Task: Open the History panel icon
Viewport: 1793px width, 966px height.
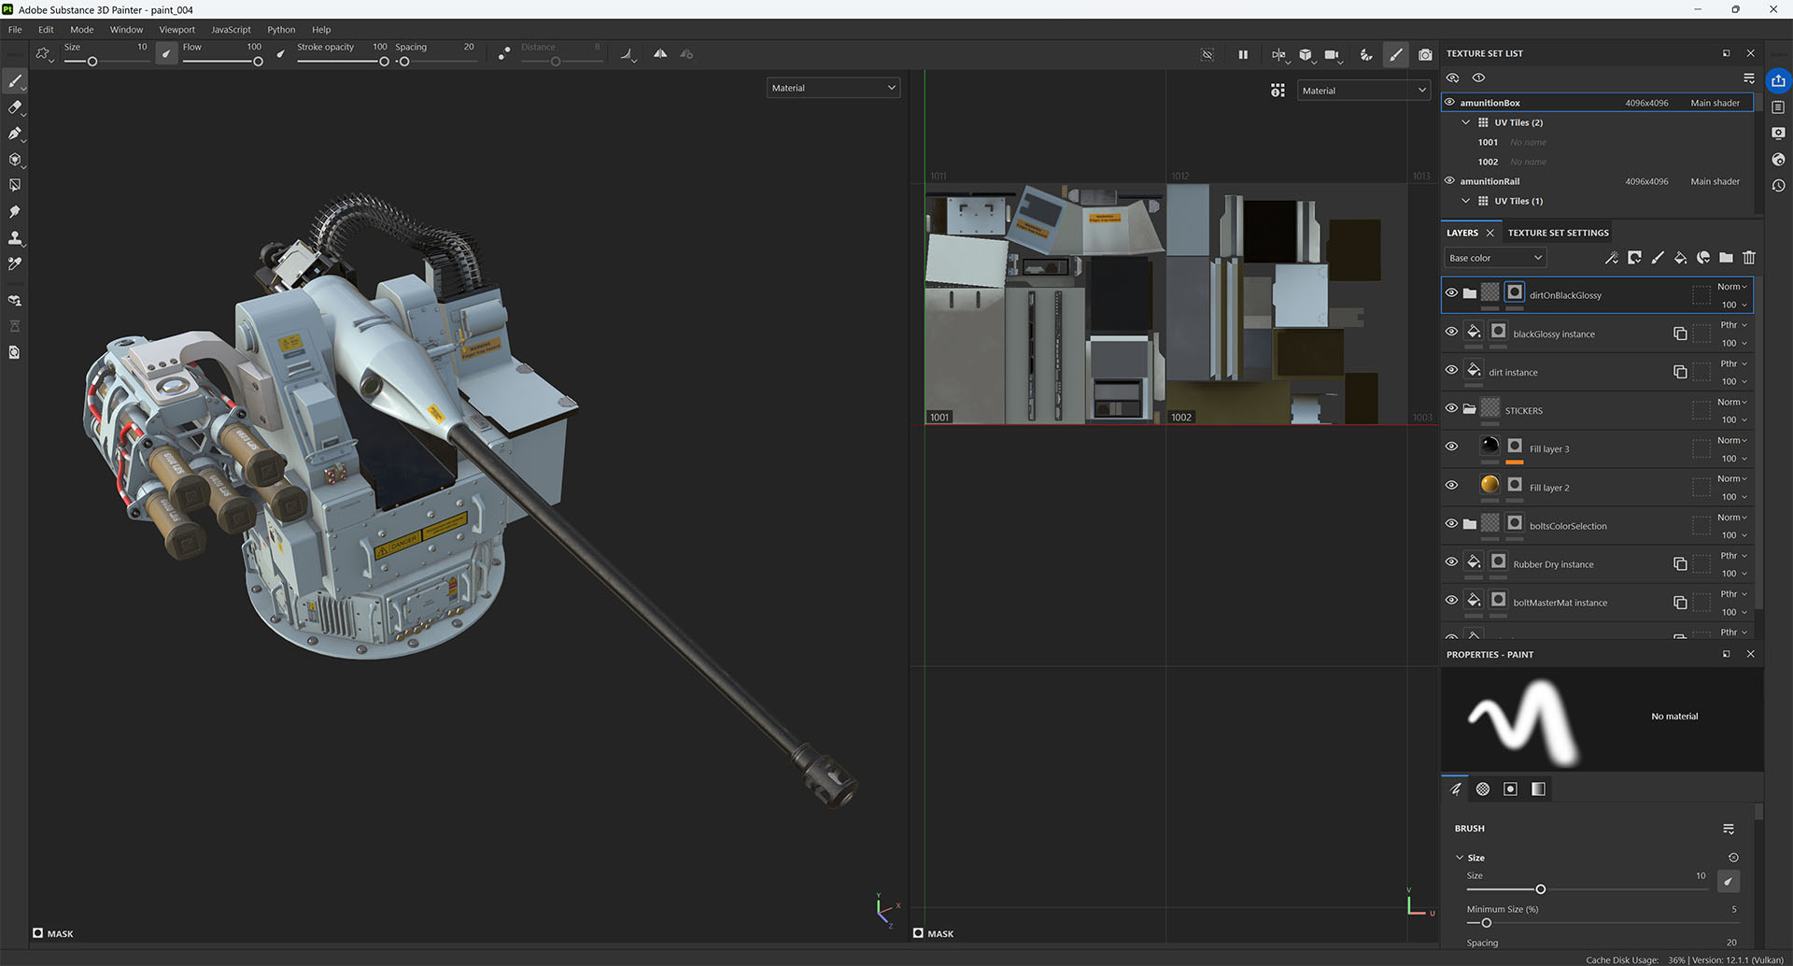Action: click(x=1778, y=186)
